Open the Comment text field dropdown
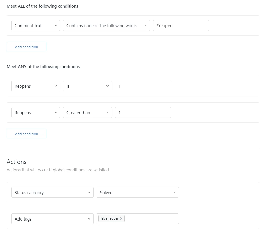The height and width of the screenshot is (234, 269). [36, 26]
